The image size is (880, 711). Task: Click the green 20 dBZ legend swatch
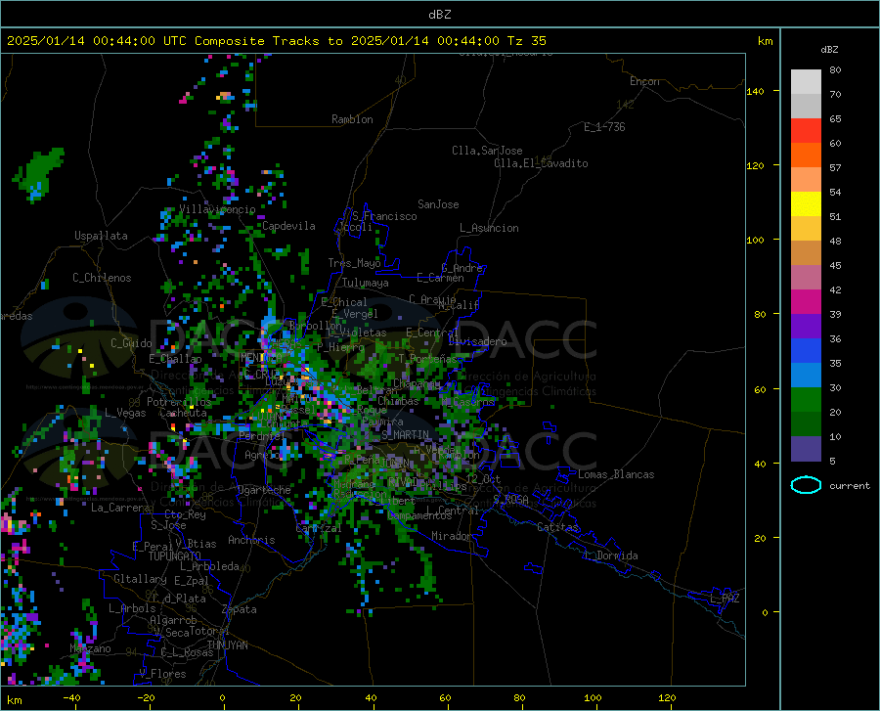(x=806, y=400)
